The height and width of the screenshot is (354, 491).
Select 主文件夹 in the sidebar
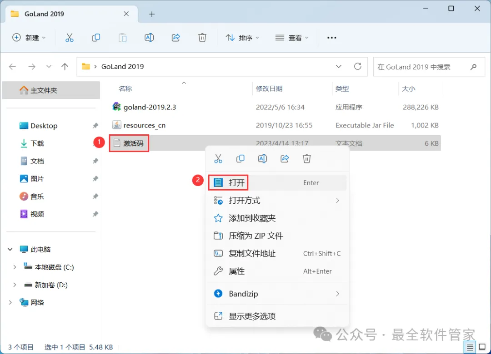(x=51, y=90)
